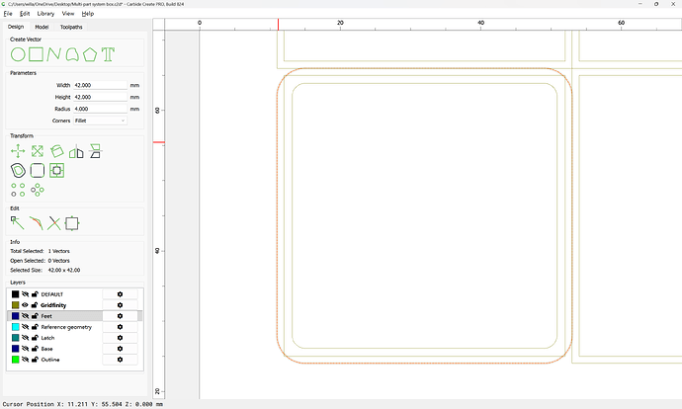Viewport: 682px width, 409px height.
Task: Open the Library menu
Action: pyautogui.click(x=45, y=14)
